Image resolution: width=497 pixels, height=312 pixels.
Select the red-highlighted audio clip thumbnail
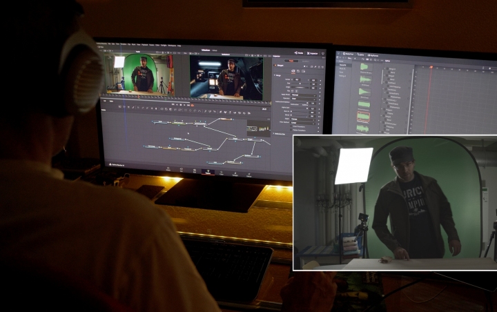coord(363,117)
